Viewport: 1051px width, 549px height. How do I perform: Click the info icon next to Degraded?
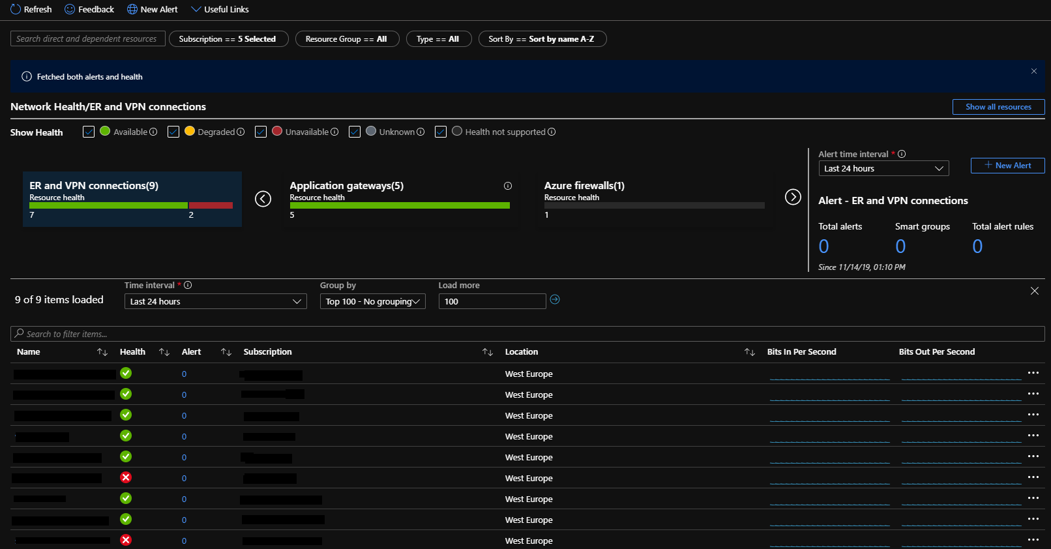241,132
